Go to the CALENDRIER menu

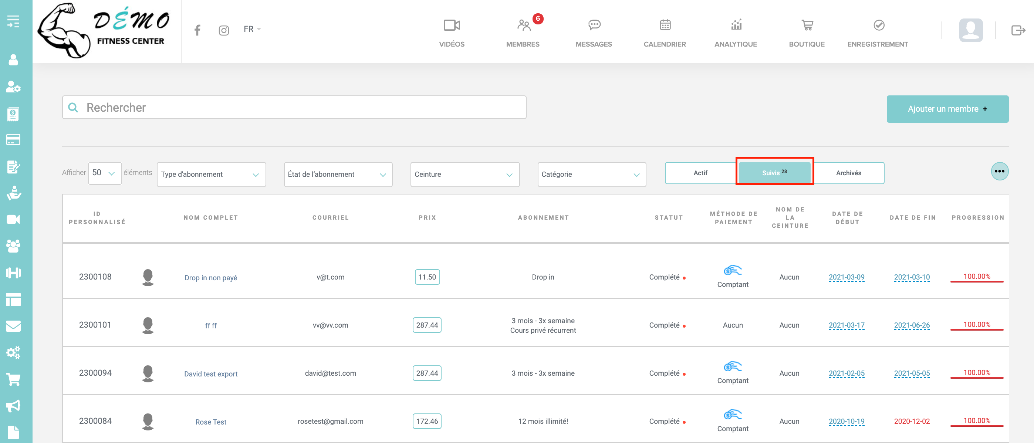point(664,33)
